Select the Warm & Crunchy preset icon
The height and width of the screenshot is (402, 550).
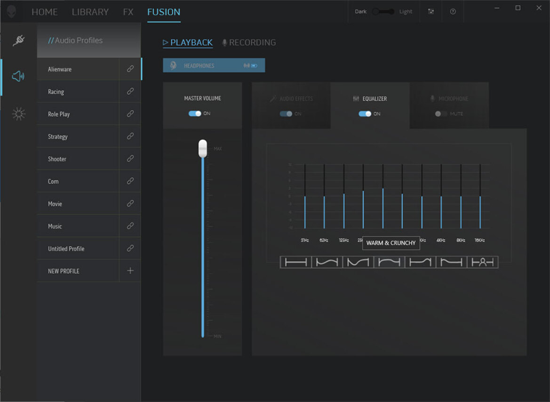(389, 262)
